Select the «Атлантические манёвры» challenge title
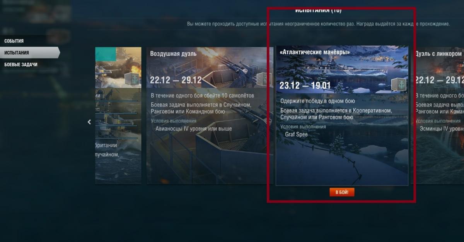The height and width of the screenshot is (242, 464). [x=315, y=52]
